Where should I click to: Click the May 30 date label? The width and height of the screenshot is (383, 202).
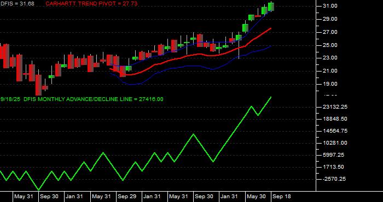click(x=256, y=197)
